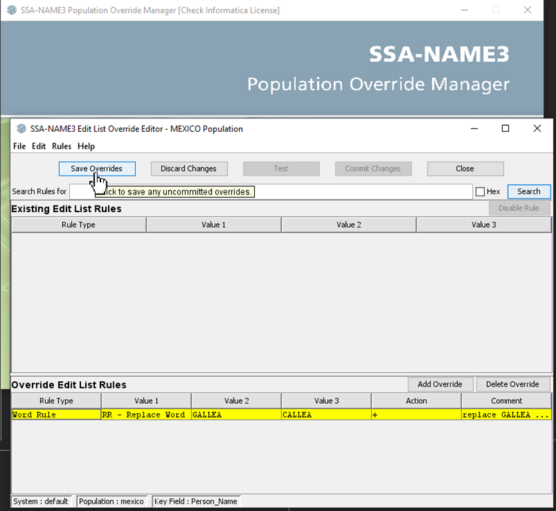Focus the Search Rules for input field
This screenshot has height=511, width=556.
click(271, 192)
